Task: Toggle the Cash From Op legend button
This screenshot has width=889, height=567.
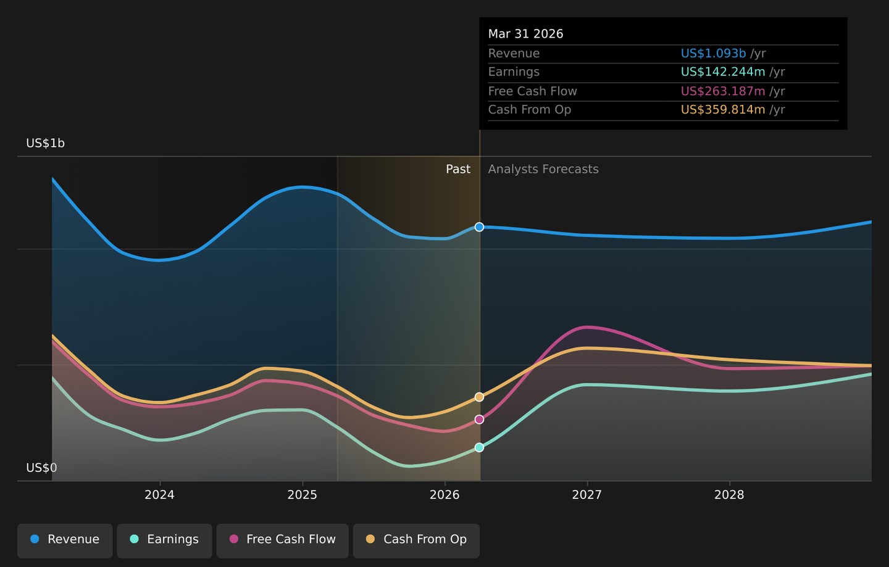Action: pyautogui.click(x=416, y=540)
